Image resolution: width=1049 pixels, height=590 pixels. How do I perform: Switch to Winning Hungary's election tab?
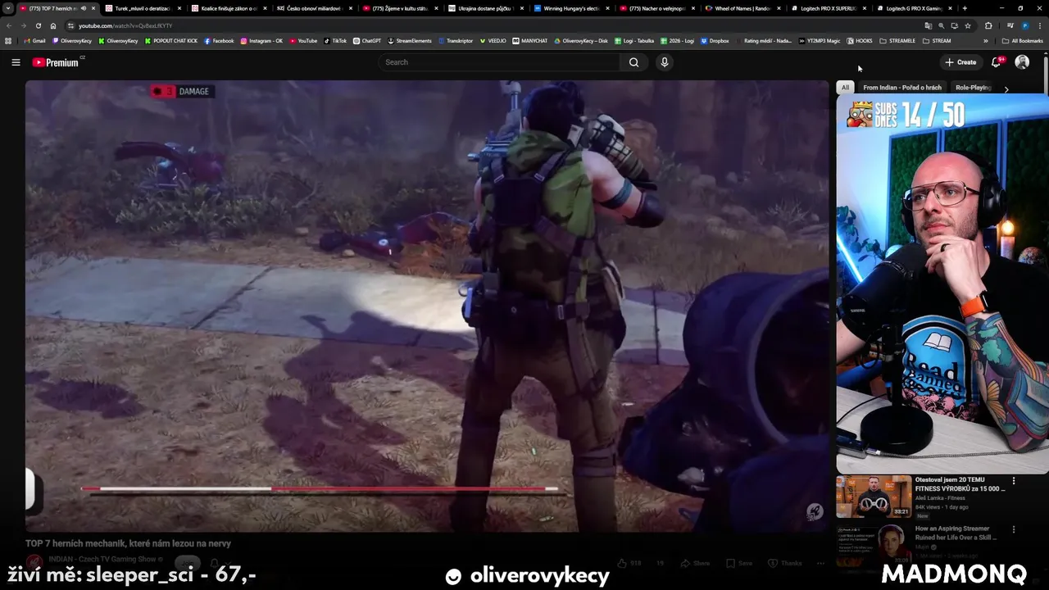(x=570, y=8)
